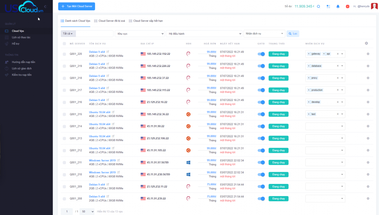Toggle auto-renew switch for Q001_214
The height and width of the screenshot is (215, 379).
click(x=261, y=126)
